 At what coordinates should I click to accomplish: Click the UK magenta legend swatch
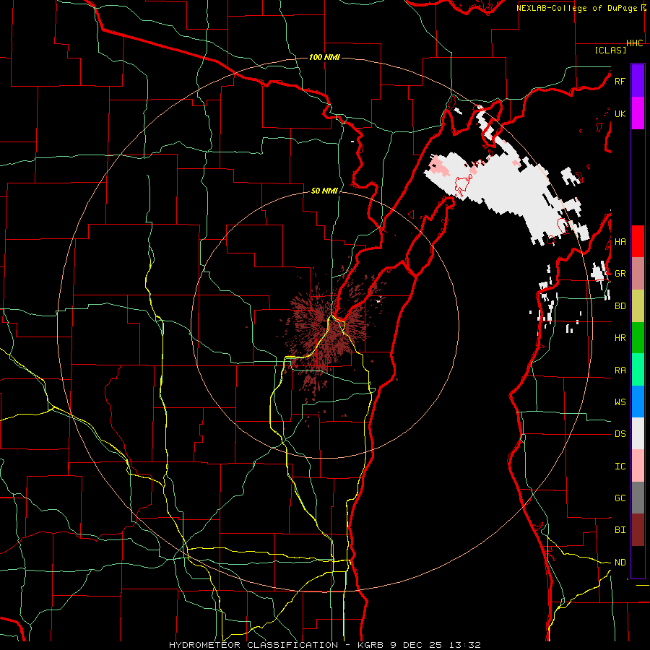tap(638, 113)
